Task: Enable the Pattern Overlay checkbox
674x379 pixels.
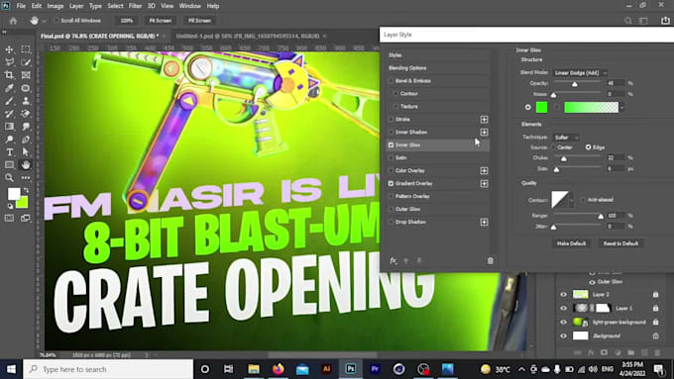Action: tap(391, 196)
